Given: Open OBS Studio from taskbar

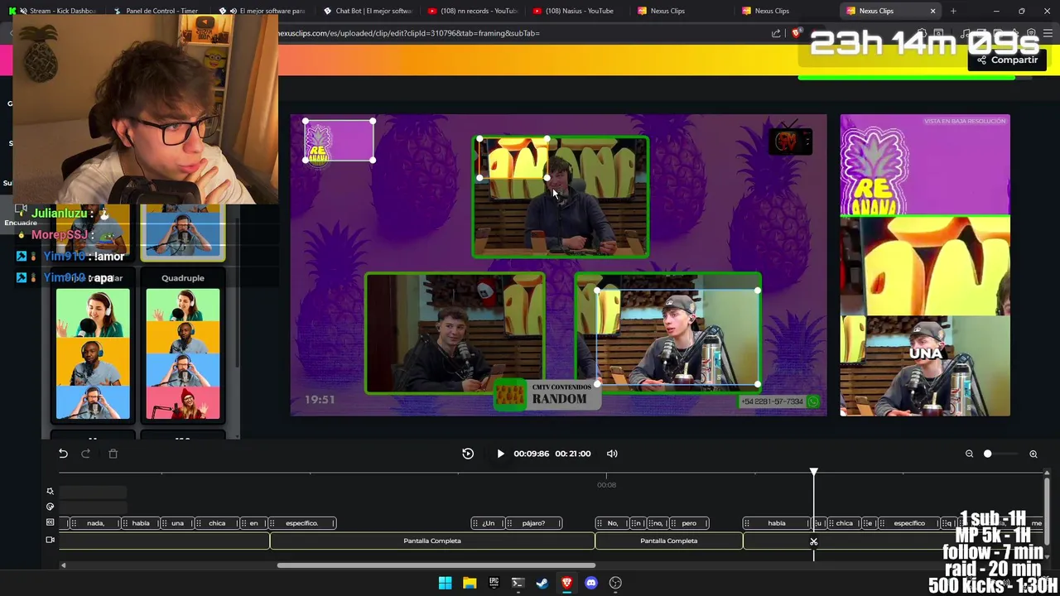Looking at the screenshot, I should pos(615,583).
